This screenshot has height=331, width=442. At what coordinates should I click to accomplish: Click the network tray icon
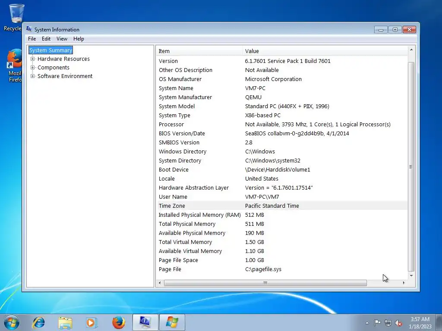click(x=388, y=323)
